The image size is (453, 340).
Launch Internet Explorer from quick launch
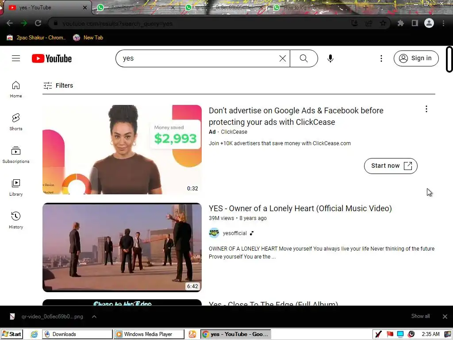click(34, 334)
